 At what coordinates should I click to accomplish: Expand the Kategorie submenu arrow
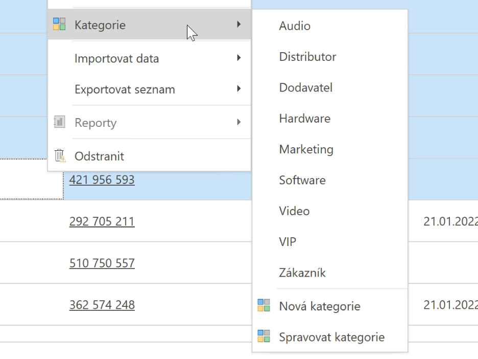(238, 24)
